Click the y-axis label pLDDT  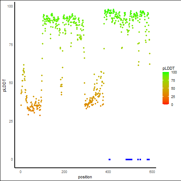coord(5,85)
